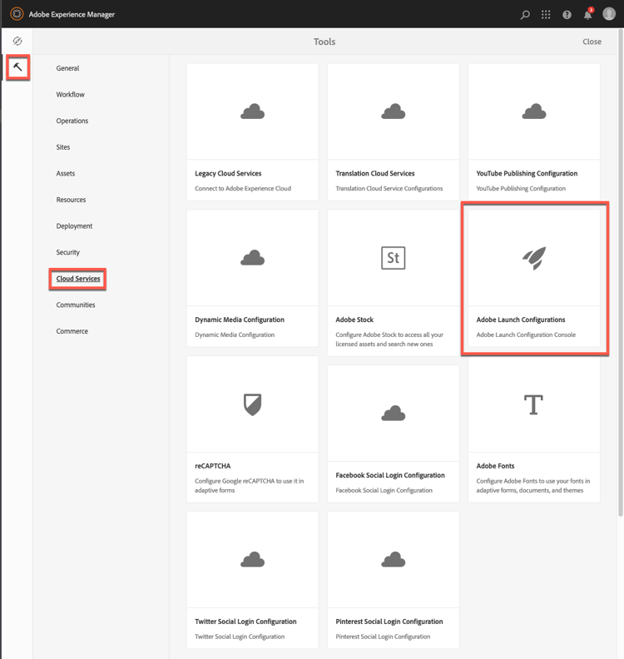Screen dimensions: 624x659
Task: Click the reCAPTCHA shield icon
Action: 253,404
